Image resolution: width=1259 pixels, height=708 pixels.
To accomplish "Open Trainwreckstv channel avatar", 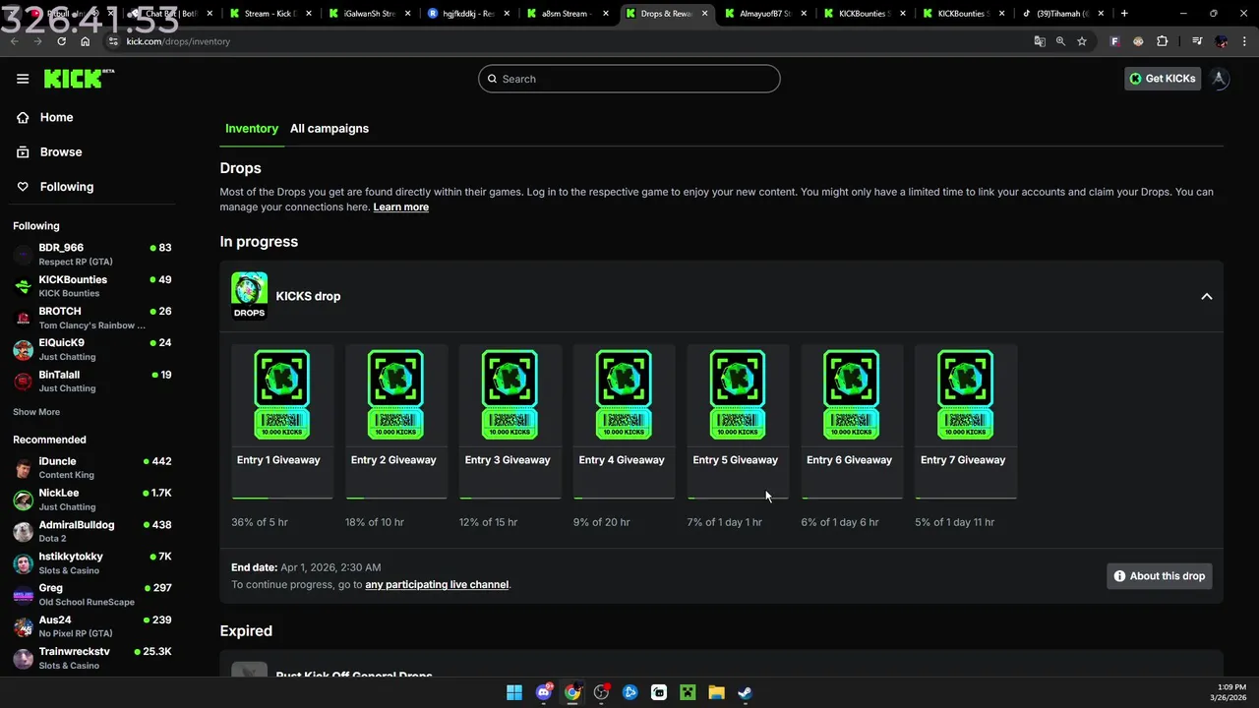I will pos(23,659).
